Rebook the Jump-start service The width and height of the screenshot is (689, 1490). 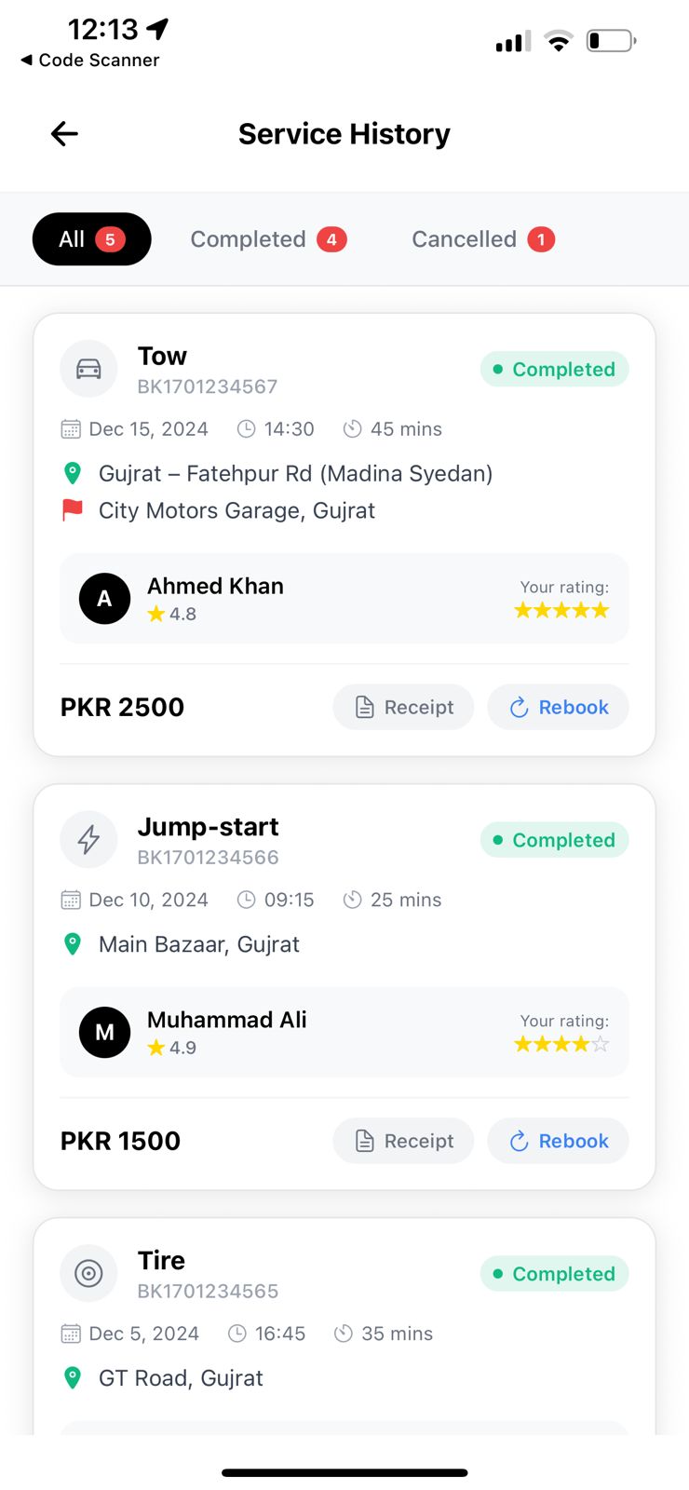pos(558,1141)
